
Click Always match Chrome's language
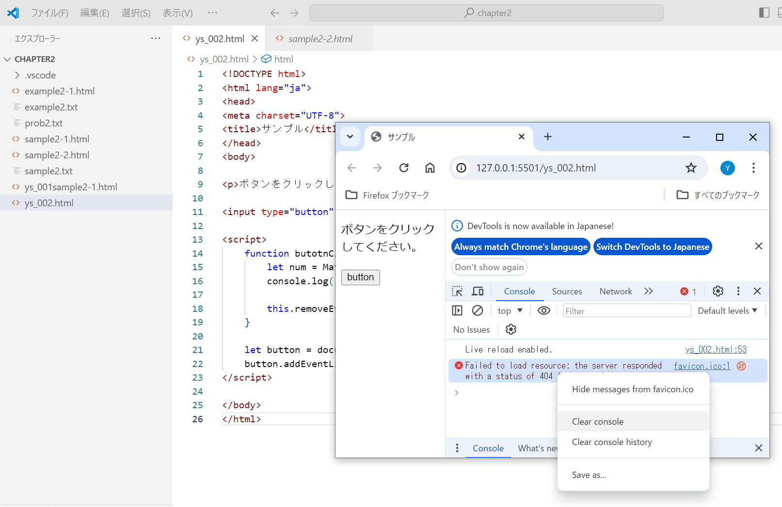pyautogui.click(x=521, y=247)
